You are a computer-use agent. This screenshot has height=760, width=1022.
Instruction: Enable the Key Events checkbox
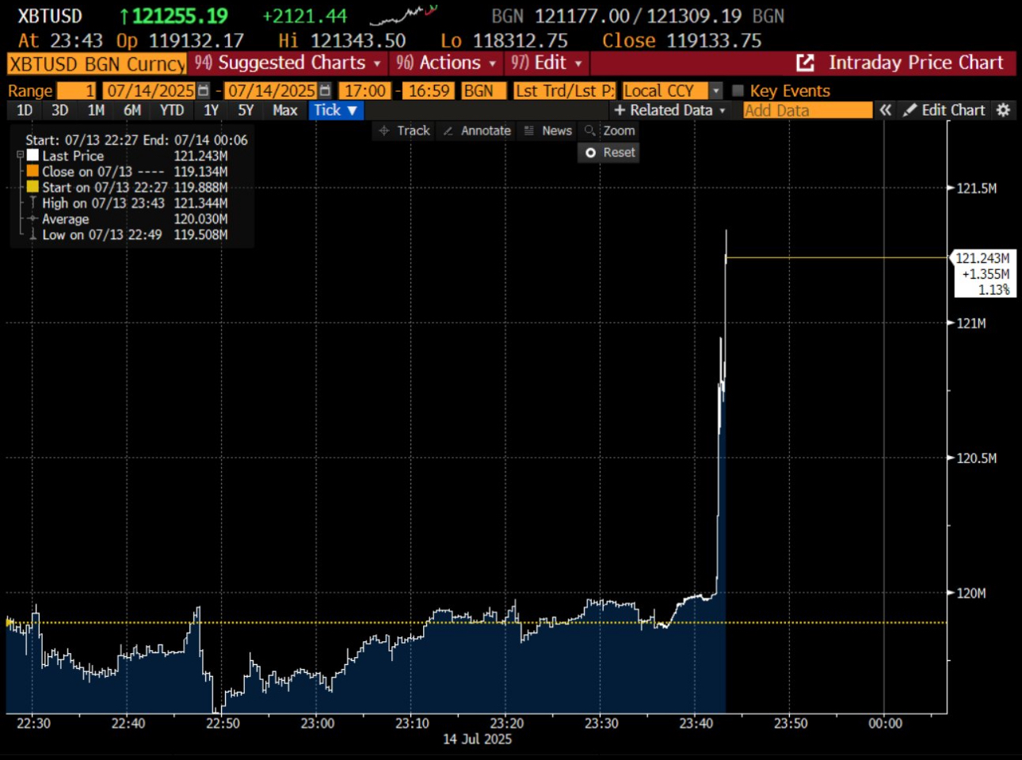738,91
